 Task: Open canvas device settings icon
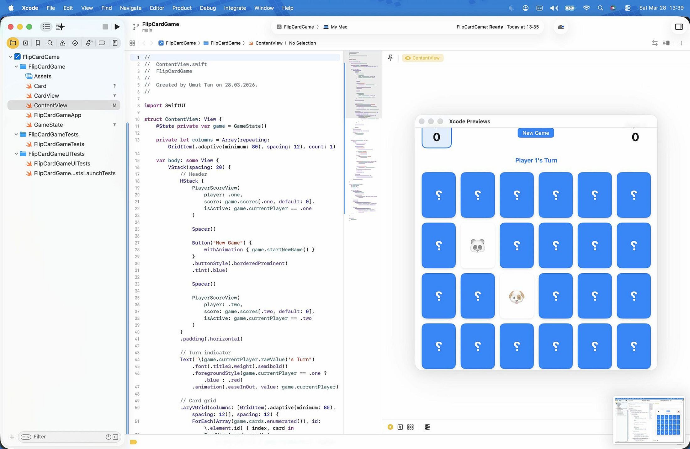click(427, 427)
